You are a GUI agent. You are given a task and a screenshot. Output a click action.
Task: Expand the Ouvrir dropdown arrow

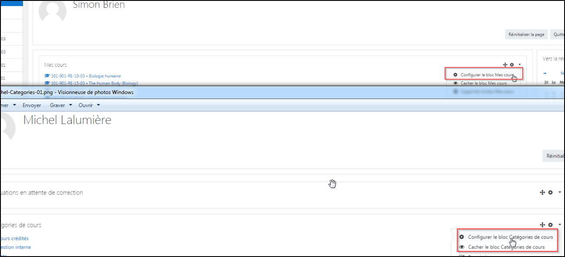[98, 105]
